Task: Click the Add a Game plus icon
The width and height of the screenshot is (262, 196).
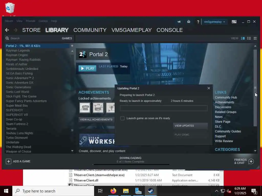Action: tap(8, 161)
